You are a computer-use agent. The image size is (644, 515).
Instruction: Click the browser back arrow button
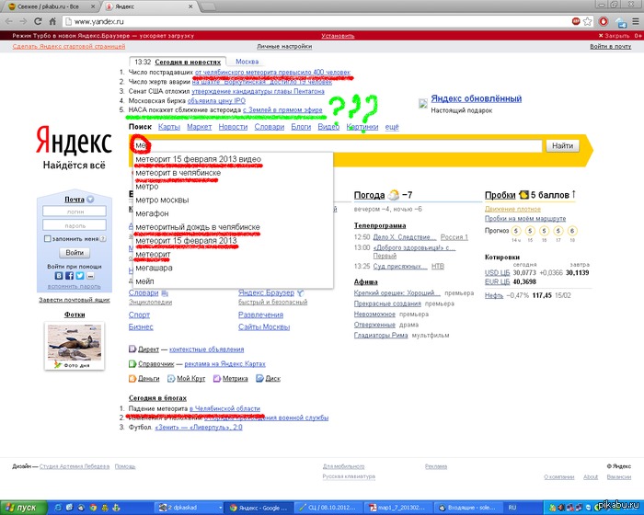pyautogui.click(x=10, y=21)
